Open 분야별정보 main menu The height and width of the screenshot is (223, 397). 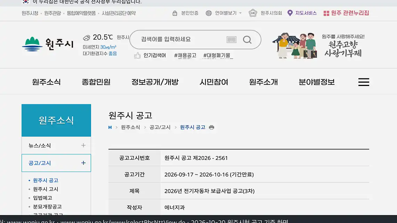[317, 82]
